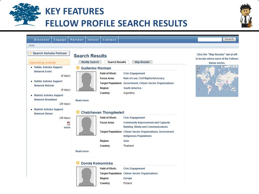Click Guillermo Worman's Civic Engagement field value

[x=134, y=73]
